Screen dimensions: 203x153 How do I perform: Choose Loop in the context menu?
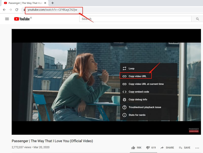click(x=149, y=68)
